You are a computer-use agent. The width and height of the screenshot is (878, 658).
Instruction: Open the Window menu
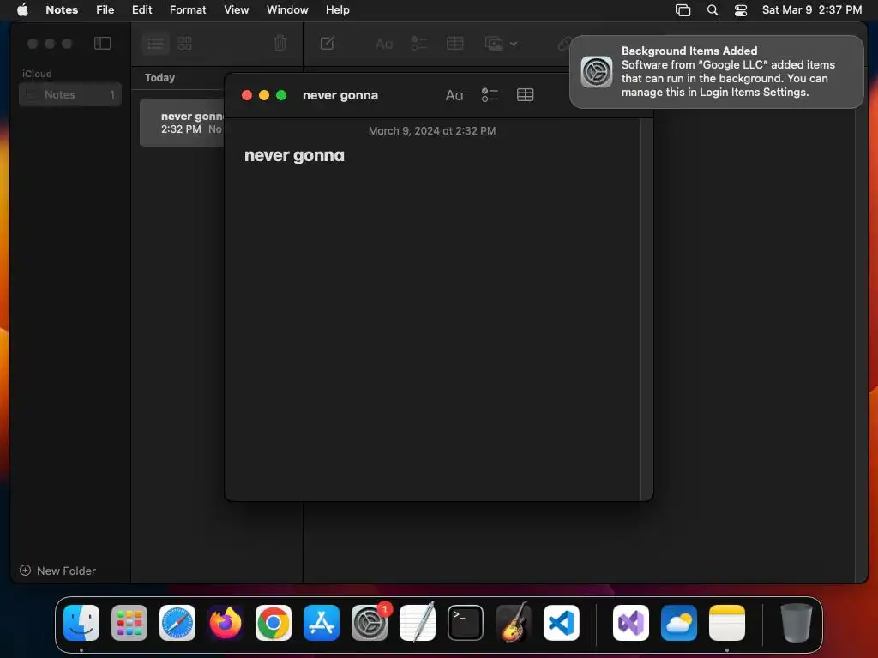[287, 9]
